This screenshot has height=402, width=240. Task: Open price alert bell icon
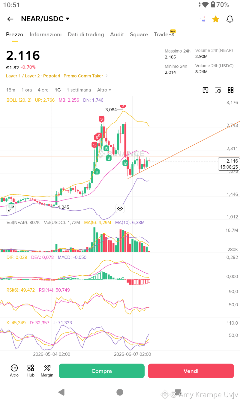click(x=230, y=19)
